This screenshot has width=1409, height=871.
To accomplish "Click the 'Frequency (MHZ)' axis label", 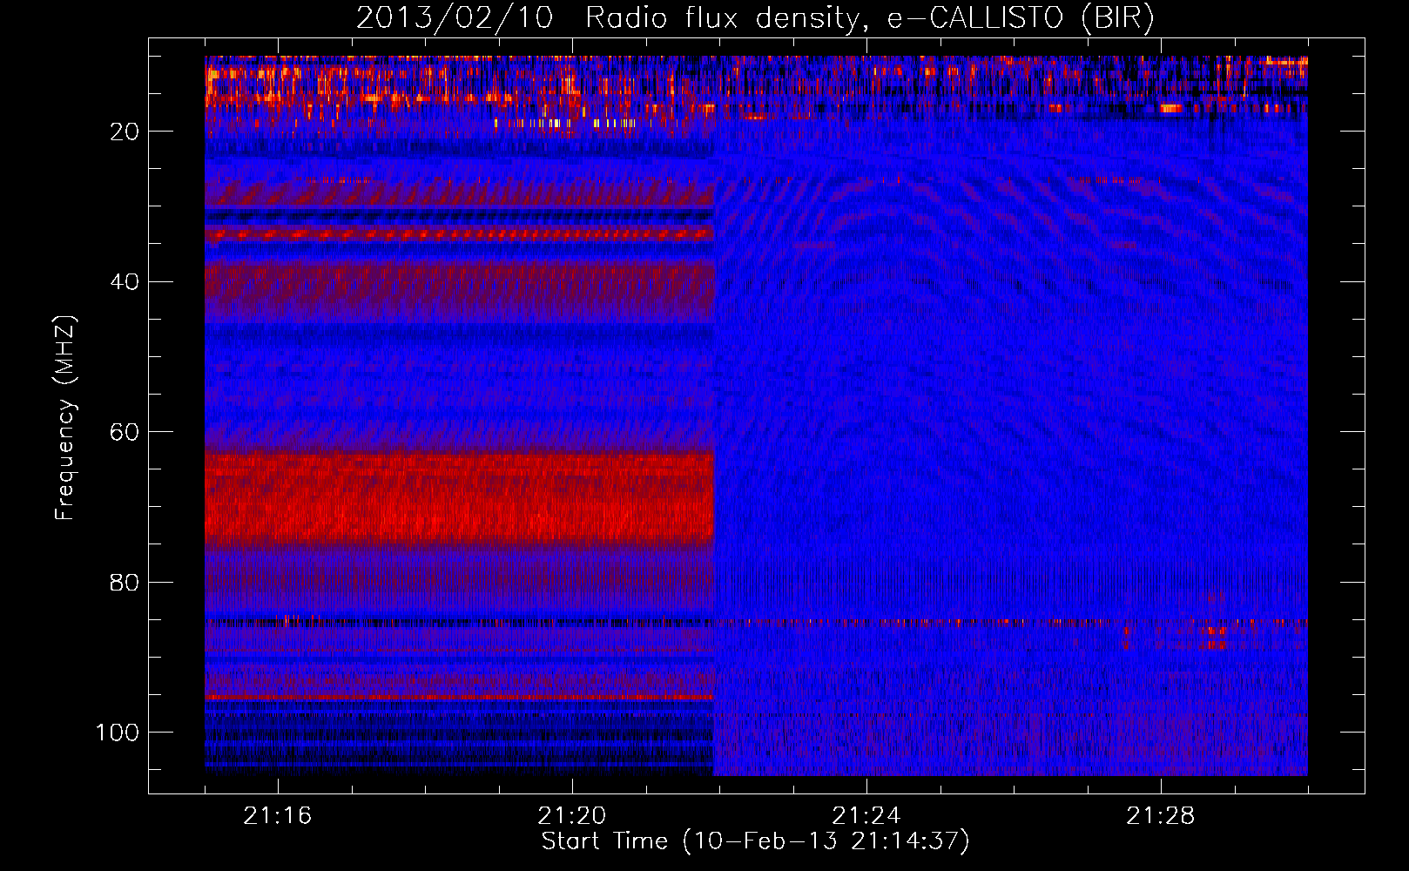I will [65, 418].
